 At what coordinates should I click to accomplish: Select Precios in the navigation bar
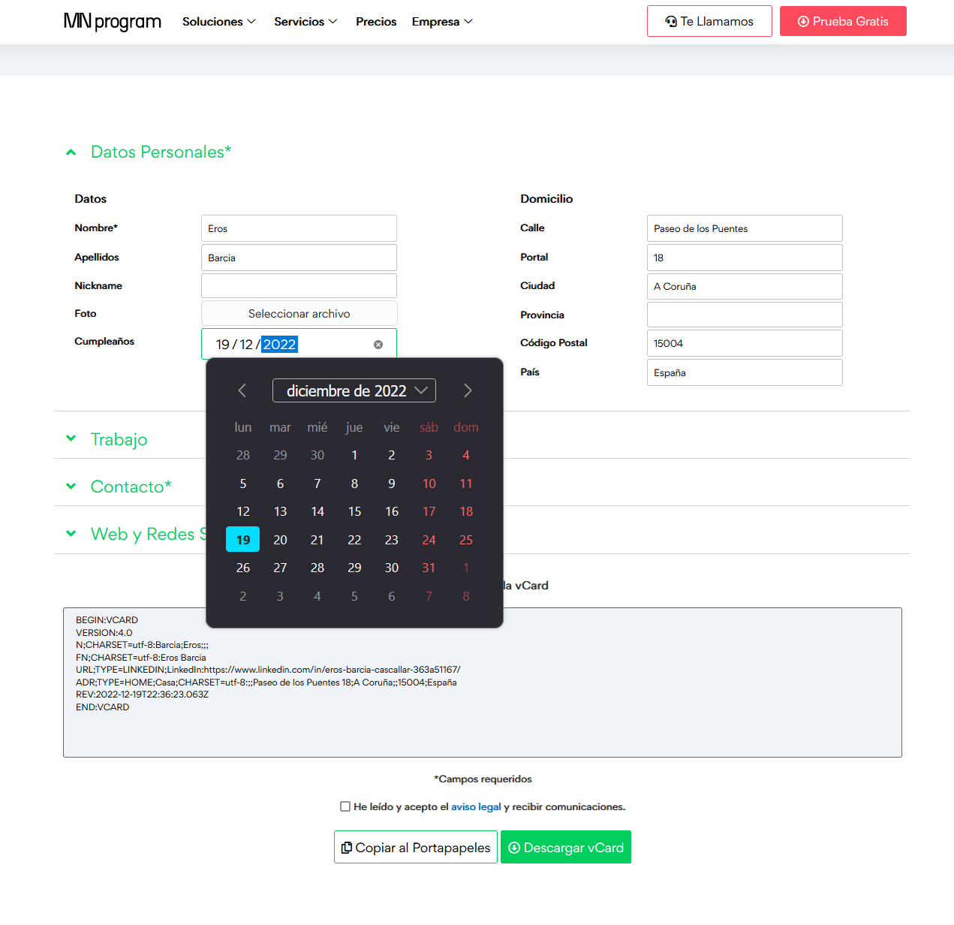click(376, 22)
